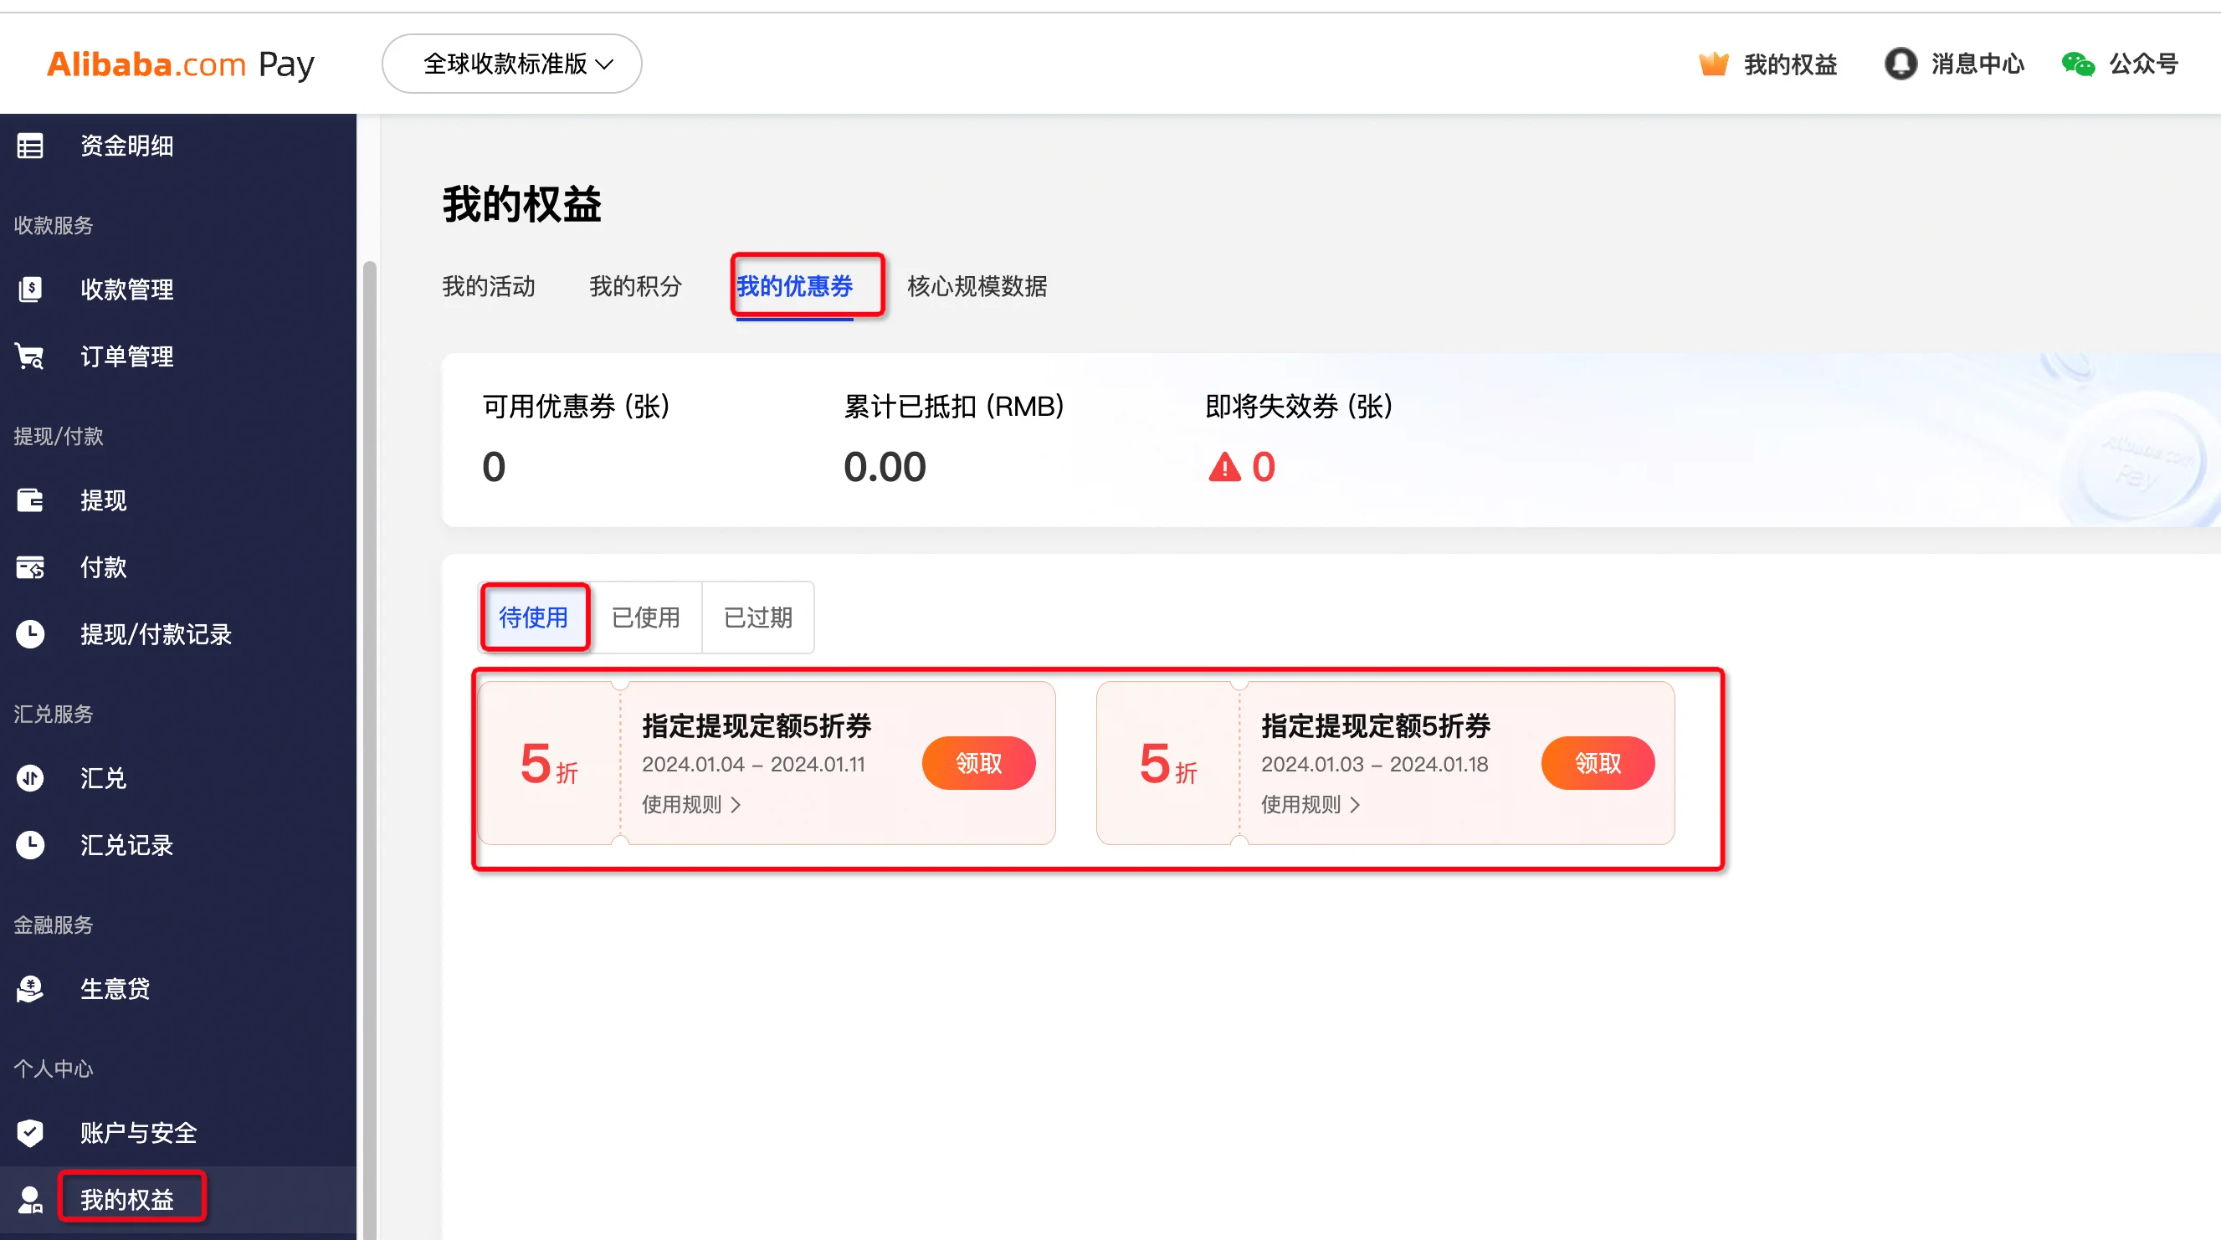Click the 生意贷 loan icon
2221x1240 pixels.
pyautogui.click(x=30, y=989)
